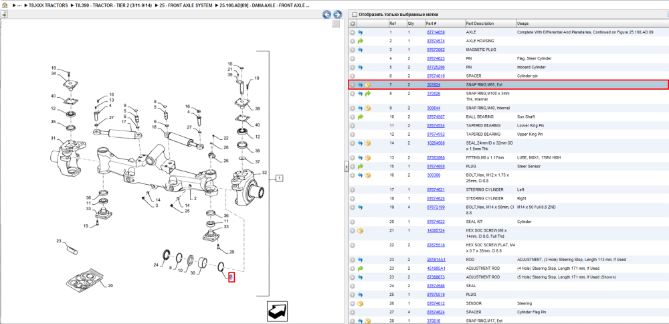Click green arrow in ADJUSTMENT ROD 451995A1 row
This screenshot has width=669, height=324.
(x=361, y=268)
